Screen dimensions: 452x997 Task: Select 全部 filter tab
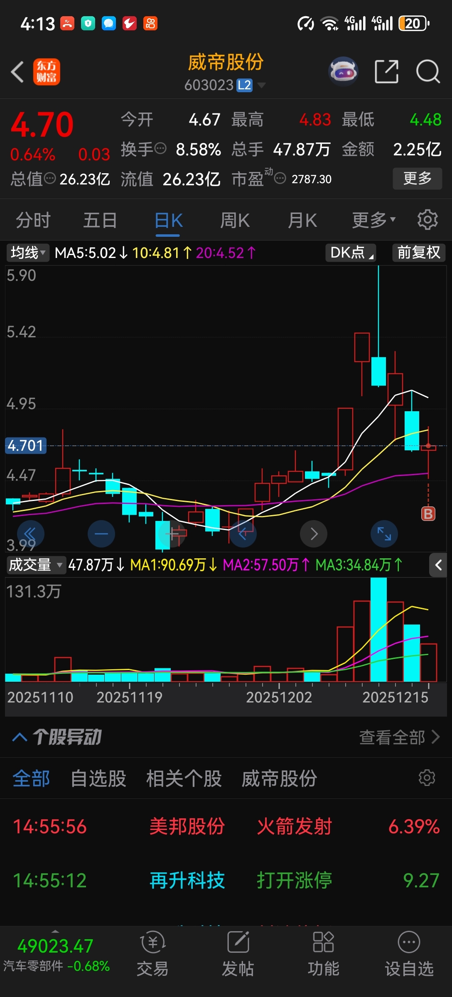point(31,778)
